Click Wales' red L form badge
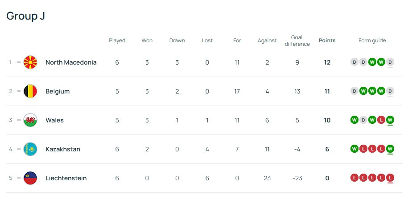The width and height of the screenshot is (412, 199). [381, 120]
